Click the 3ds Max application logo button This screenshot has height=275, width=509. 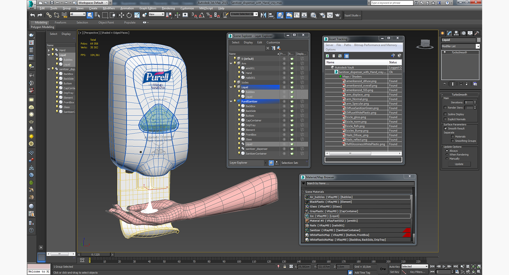[32, 5]
